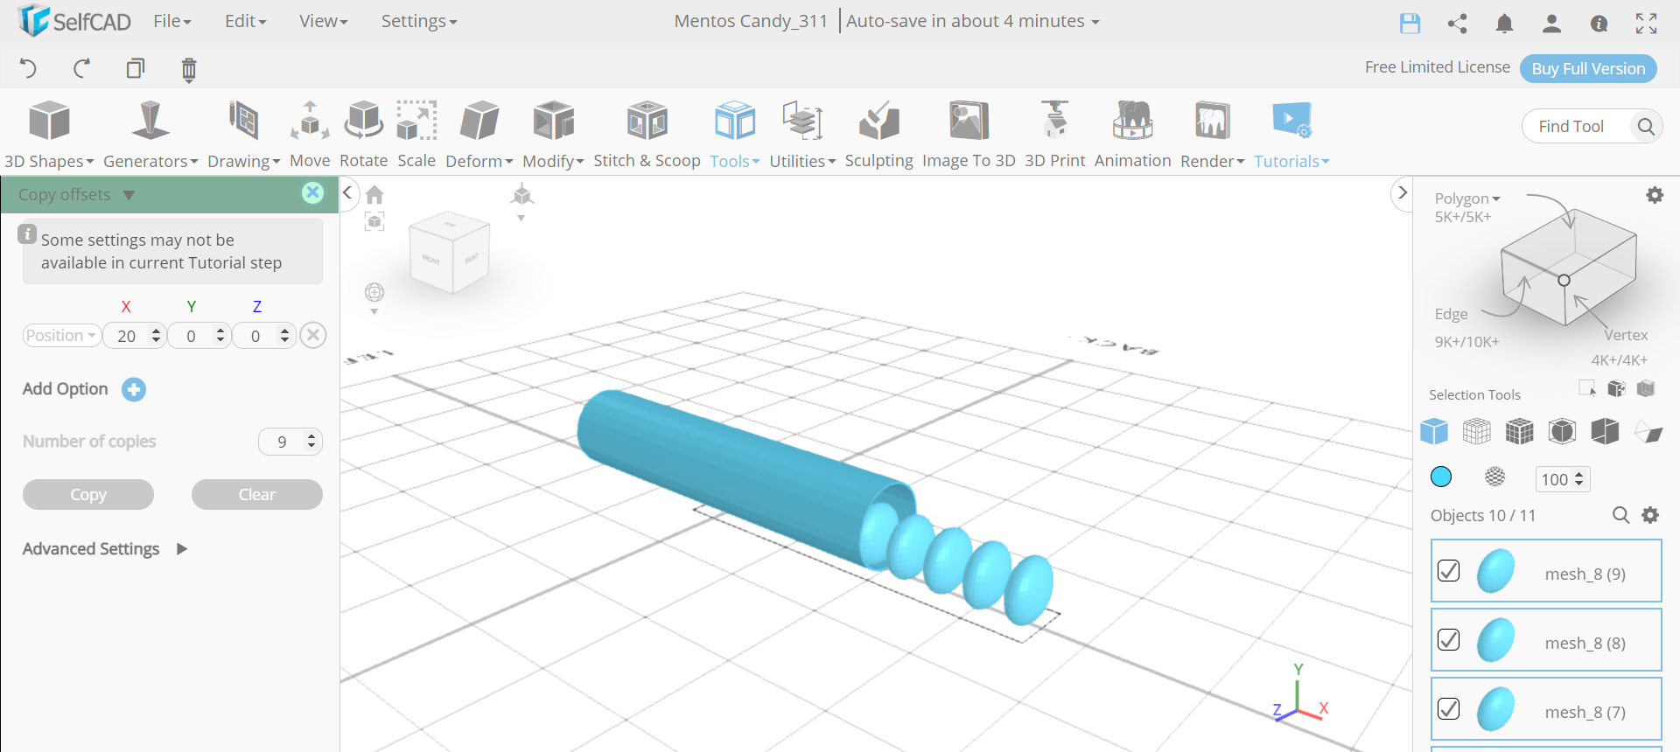
Task: Click the X offset input field
Action: [134, 336]
